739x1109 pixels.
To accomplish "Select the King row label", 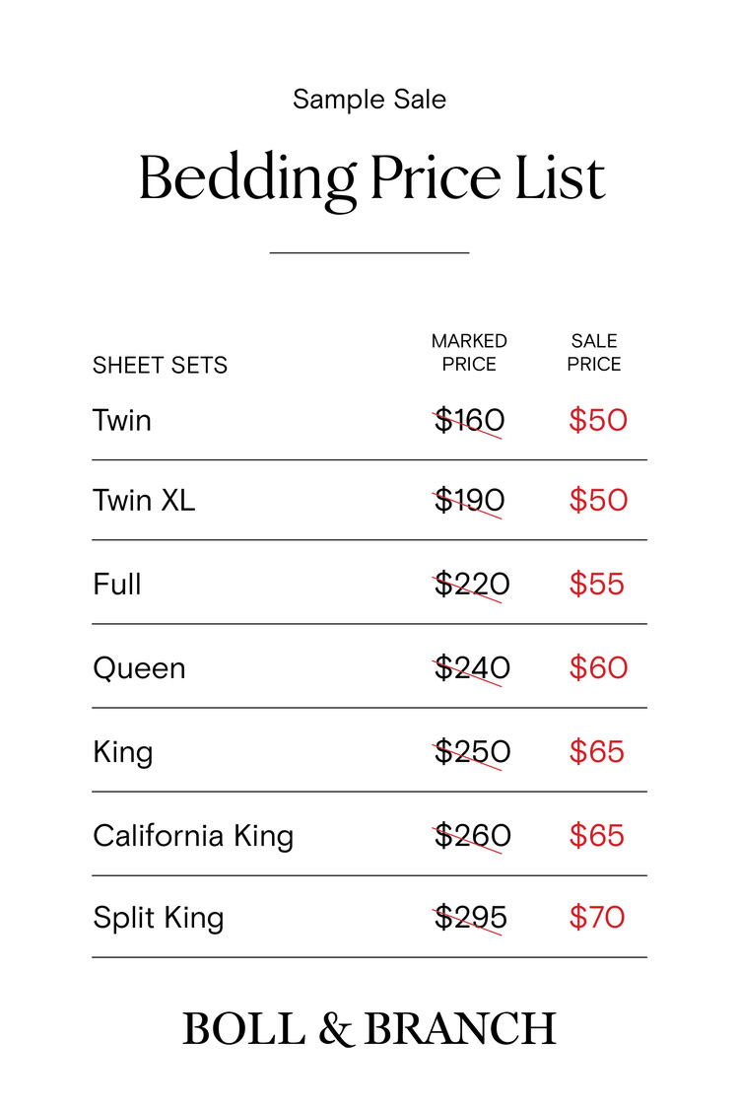I will (123, 752).
